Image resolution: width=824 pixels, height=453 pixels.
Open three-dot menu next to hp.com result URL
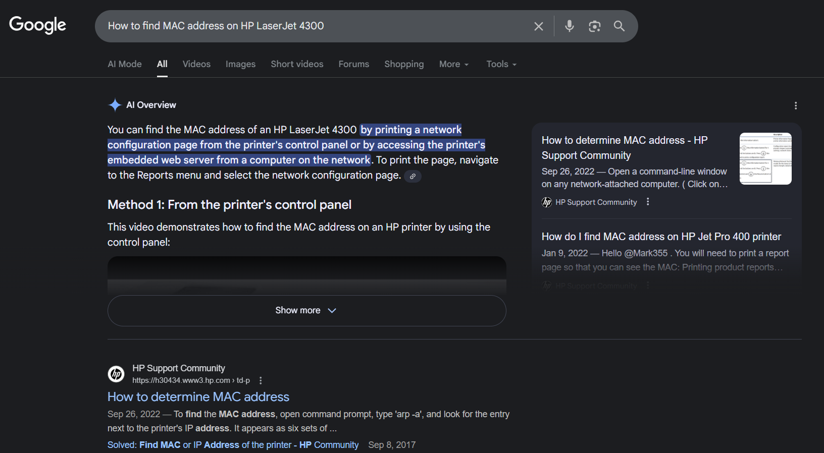[x=261, y=380]
